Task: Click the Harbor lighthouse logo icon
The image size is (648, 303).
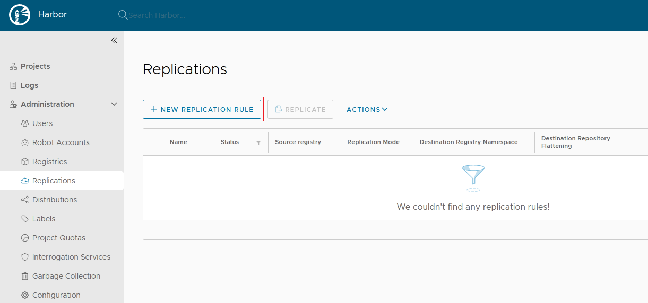Action: point(20,15)
